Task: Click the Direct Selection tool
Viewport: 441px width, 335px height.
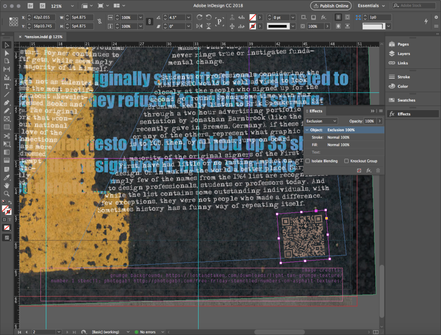Action: pyautogui.click(x=7, y=53)
